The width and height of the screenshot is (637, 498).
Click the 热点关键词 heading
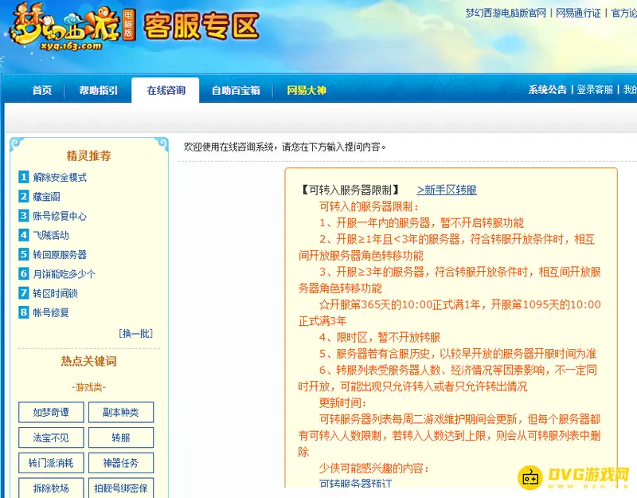(88, 361)
